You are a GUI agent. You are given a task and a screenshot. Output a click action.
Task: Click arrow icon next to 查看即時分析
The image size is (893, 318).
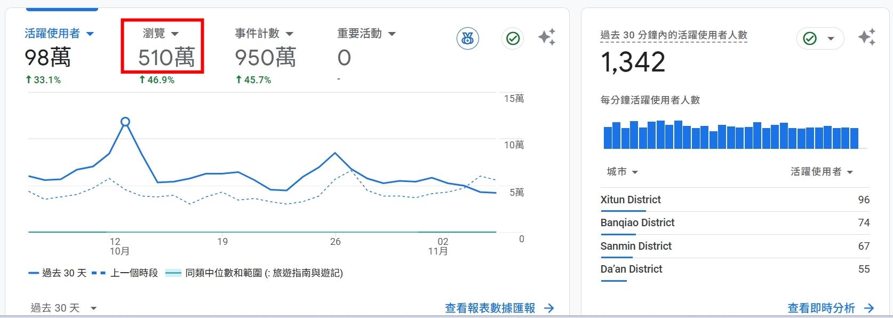869,308
